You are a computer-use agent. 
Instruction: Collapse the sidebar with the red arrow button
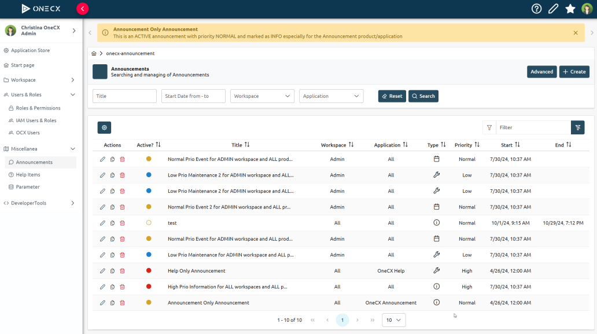pos(83,9)
